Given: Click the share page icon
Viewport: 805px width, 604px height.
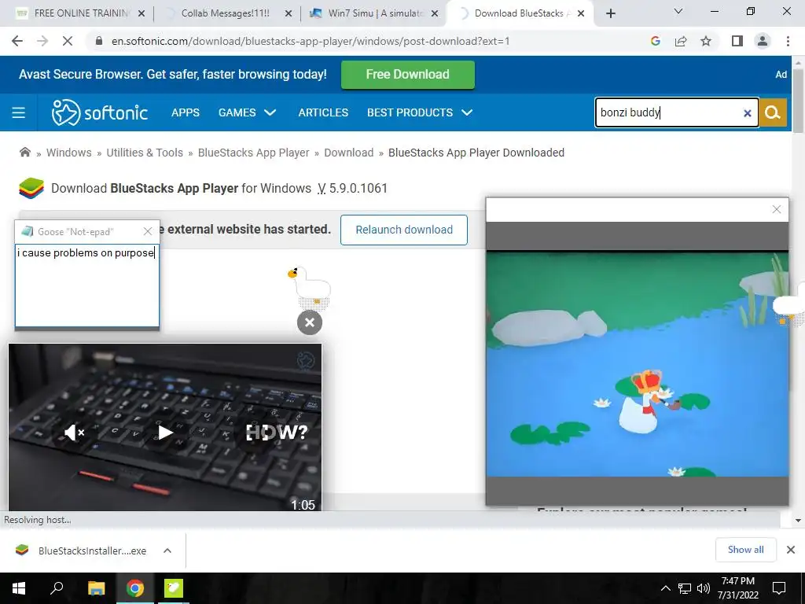Looking at the screenshot, I should (681, 41).
